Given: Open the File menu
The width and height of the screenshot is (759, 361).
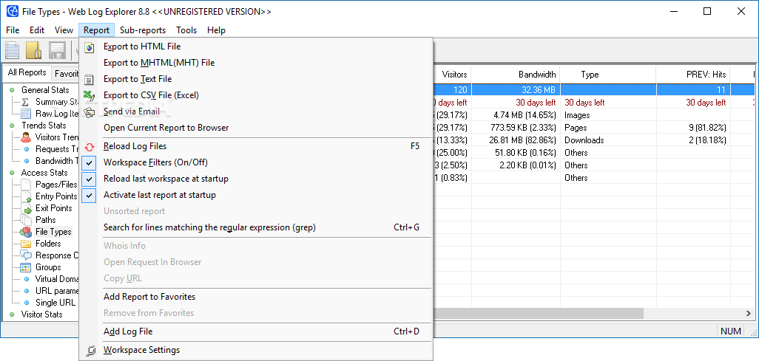Looking at the screenshot, I should pos(13,30).
